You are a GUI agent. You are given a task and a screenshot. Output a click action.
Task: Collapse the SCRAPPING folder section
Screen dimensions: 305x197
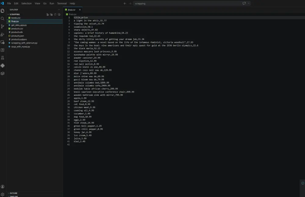coord(15,14)
